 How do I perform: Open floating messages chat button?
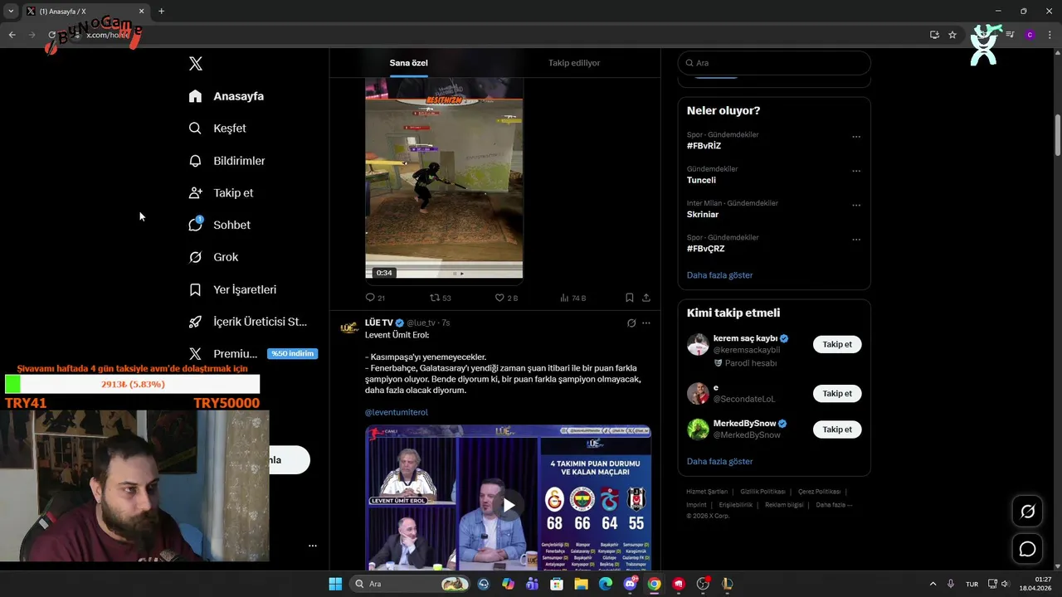coord(1027,549)
